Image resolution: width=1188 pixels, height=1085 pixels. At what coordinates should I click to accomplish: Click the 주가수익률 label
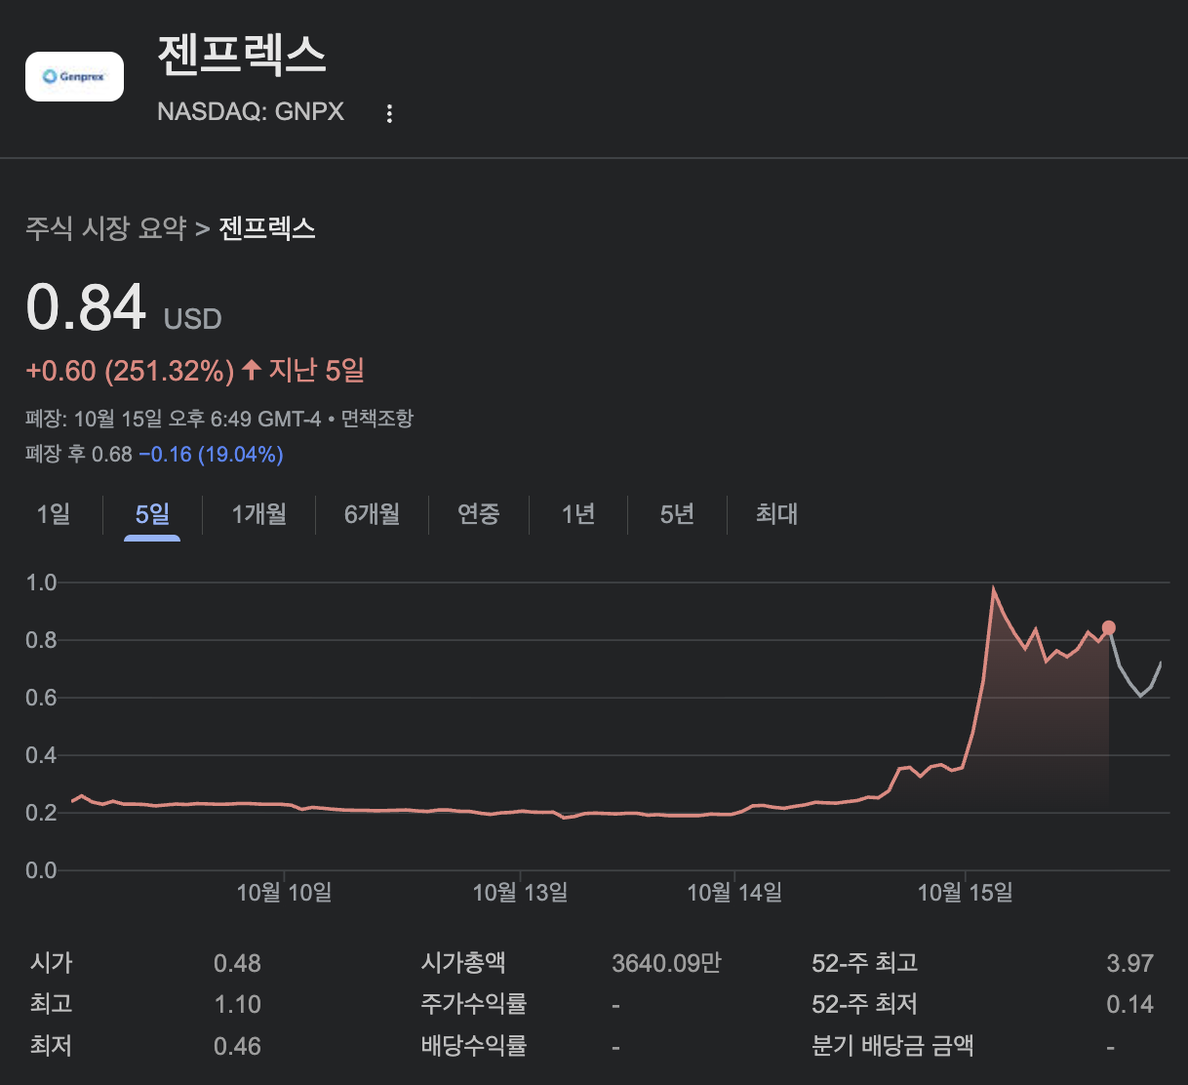[x=474, y=1004]
